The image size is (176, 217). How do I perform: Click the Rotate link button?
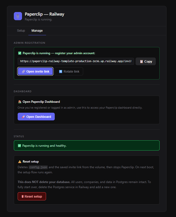pos(69,71)
